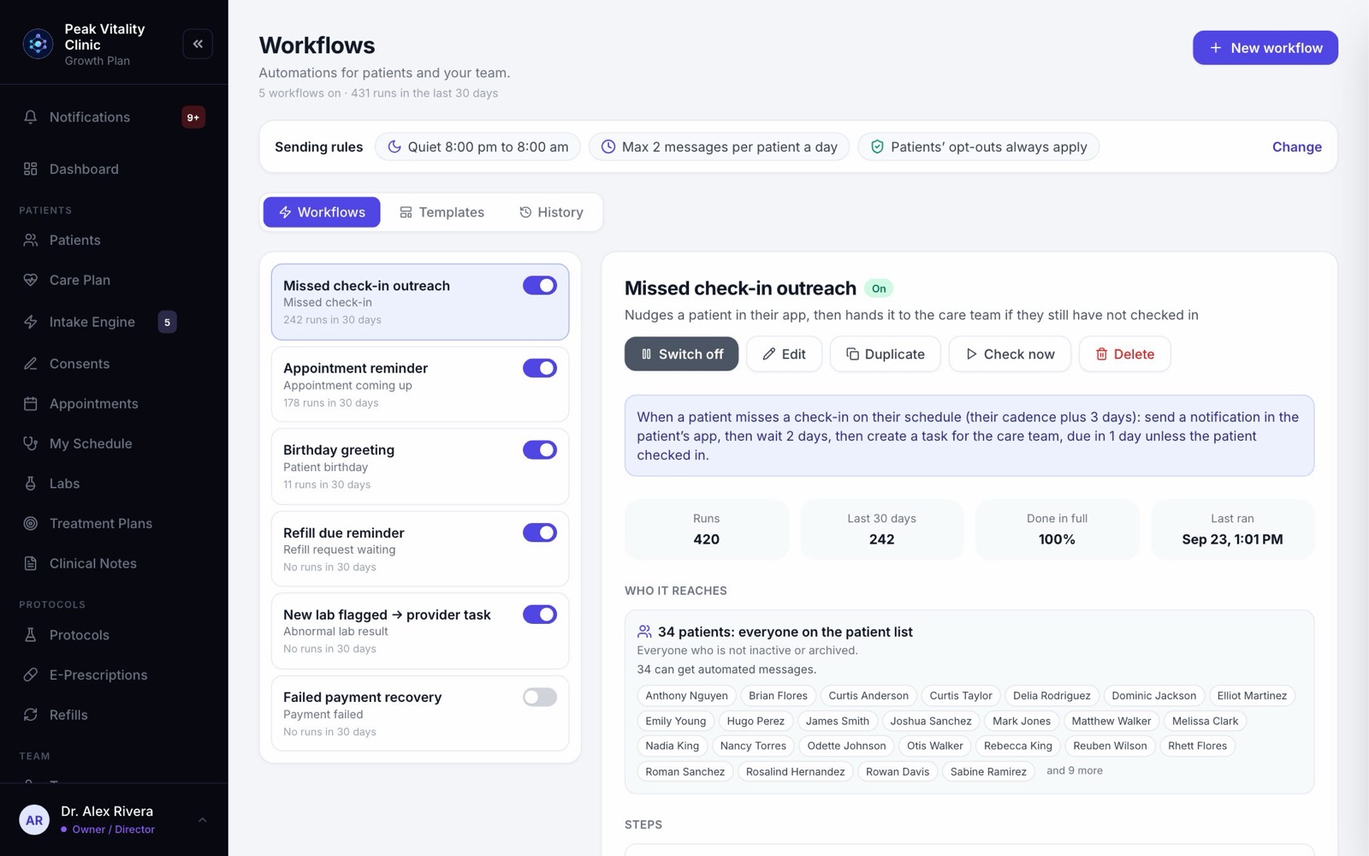The width and height of the screenshot is (1369, 856).
Task: Open Labs flask icon in sidebar
Action: pos(31,484)
